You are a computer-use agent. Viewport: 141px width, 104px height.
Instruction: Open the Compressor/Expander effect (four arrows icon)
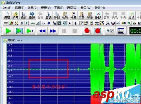click(x=27, y=23)
